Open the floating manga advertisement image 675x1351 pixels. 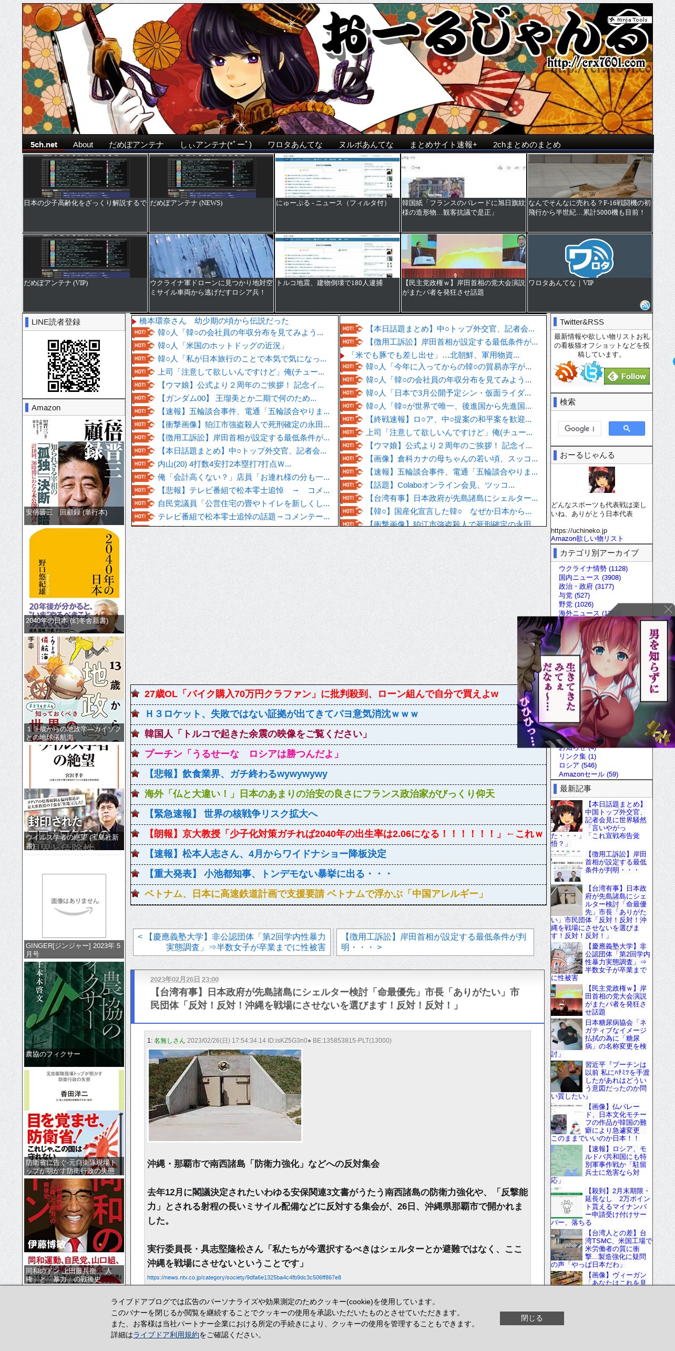coord(596,682)
